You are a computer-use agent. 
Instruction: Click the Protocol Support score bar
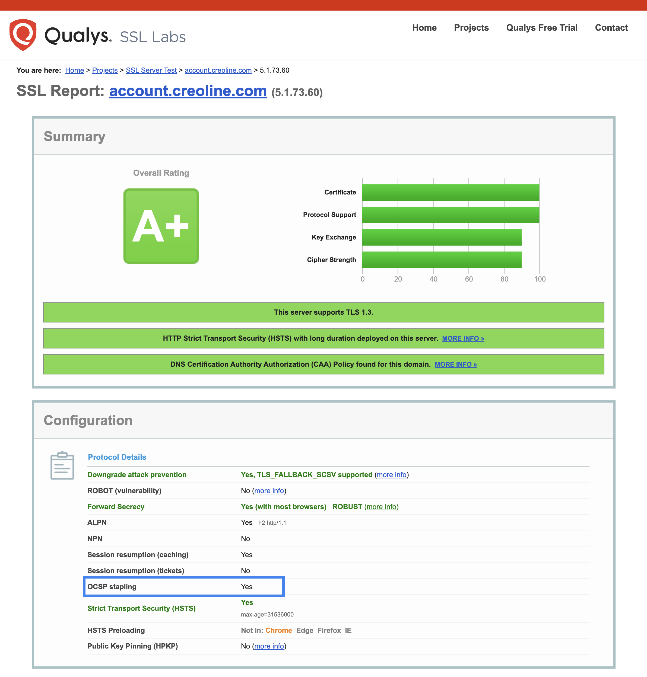point(451,215)
